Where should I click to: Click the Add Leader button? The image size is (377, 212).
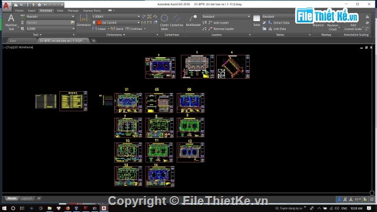219,22
